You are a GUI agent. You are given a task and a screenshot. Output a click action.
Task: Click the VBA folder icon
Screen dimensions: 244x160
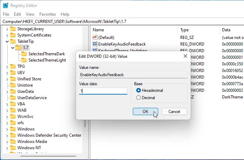[x=13, y=104]
